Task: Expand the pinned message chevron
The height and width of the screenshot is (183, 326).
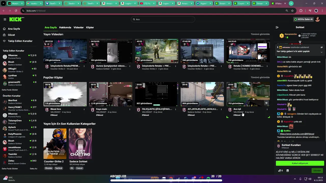Action: pyautogui.click(x=321, y=52)
